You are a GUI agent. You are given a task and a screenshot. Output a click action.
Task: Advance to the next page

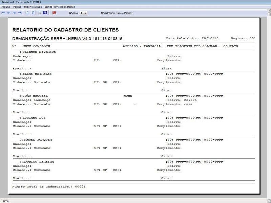[x=15, y=13]
